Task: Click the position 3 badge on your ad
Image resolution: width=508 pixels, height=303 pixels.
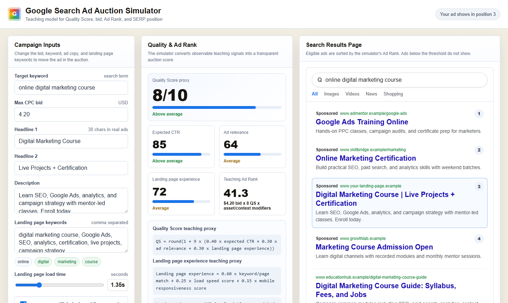Action: click(479, 187)
